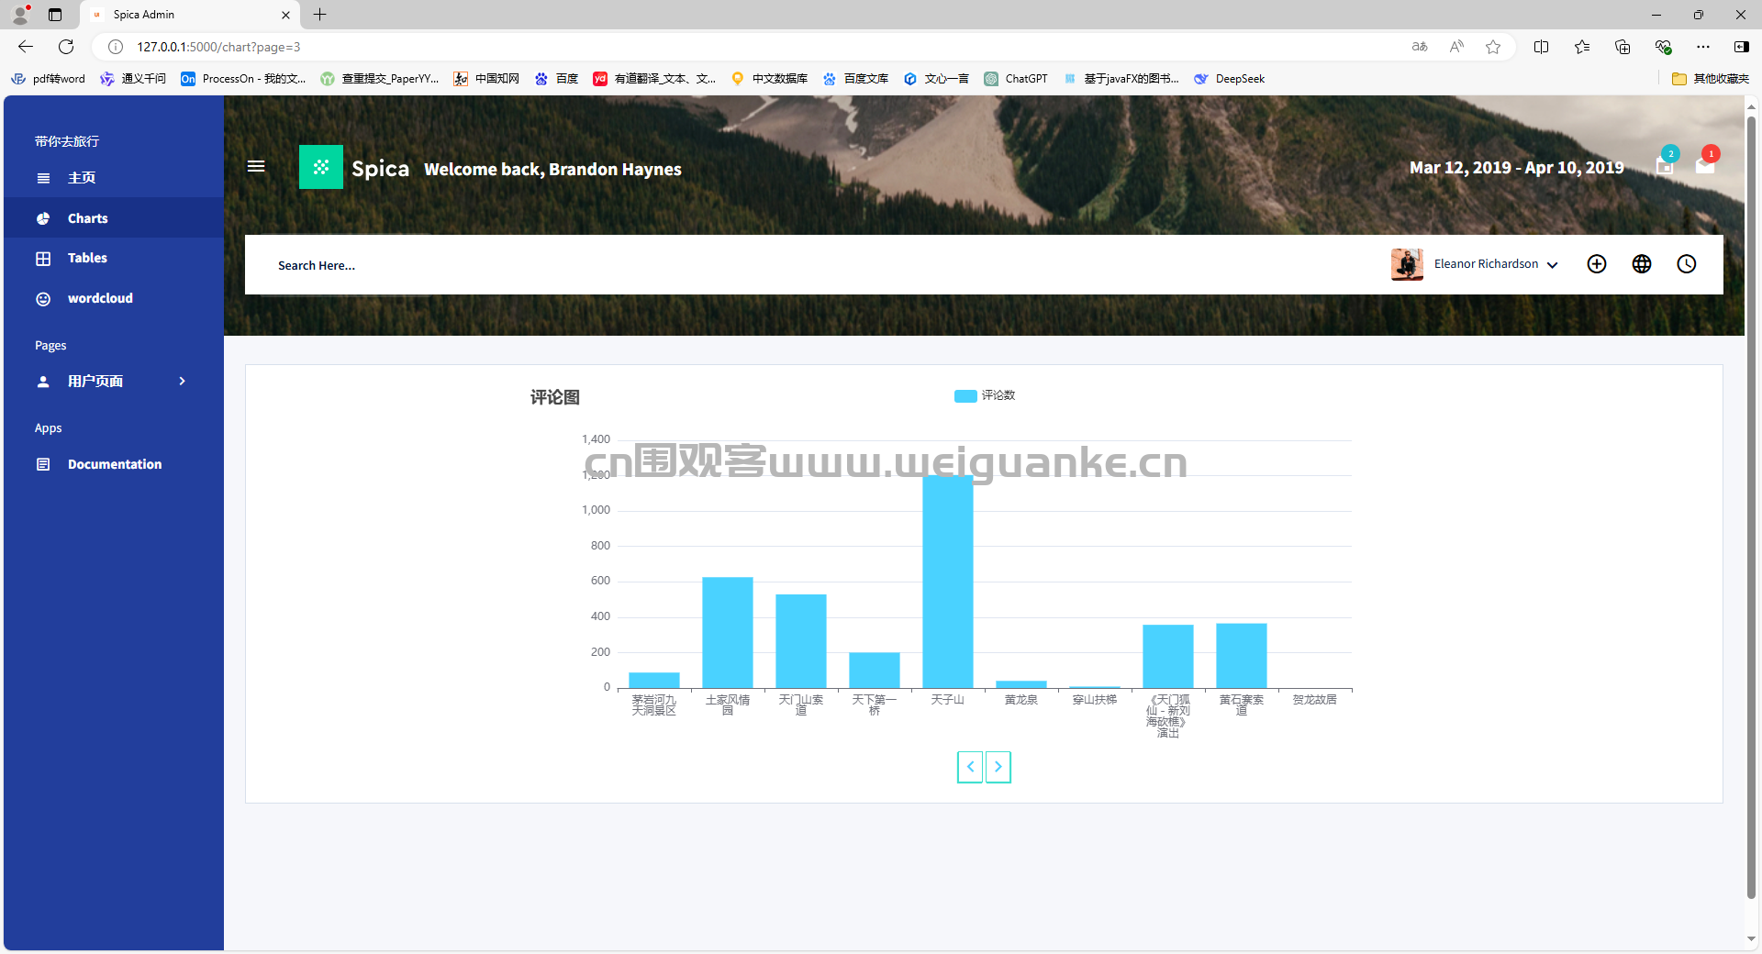The height and width of the screenshot is (954, 1762).
Task: Click the green Spica logo icon
Action: [x=320, y=167]
